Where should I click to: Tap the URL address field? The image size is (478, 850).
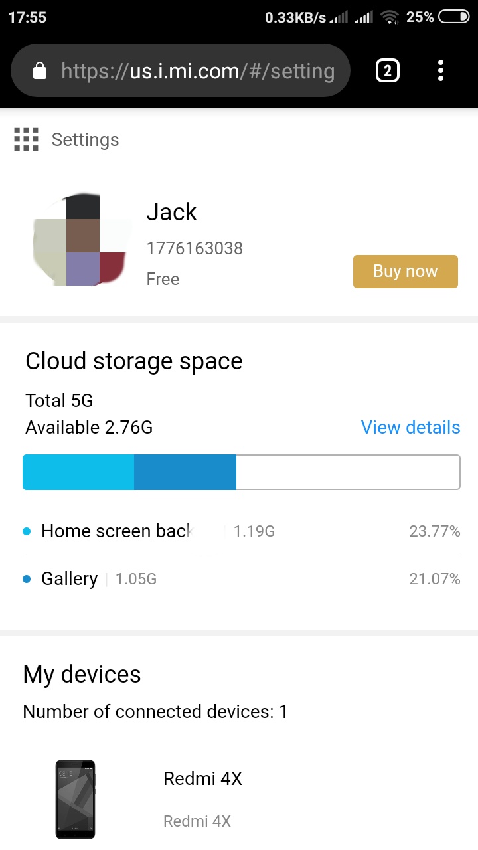tap(197, 71)
